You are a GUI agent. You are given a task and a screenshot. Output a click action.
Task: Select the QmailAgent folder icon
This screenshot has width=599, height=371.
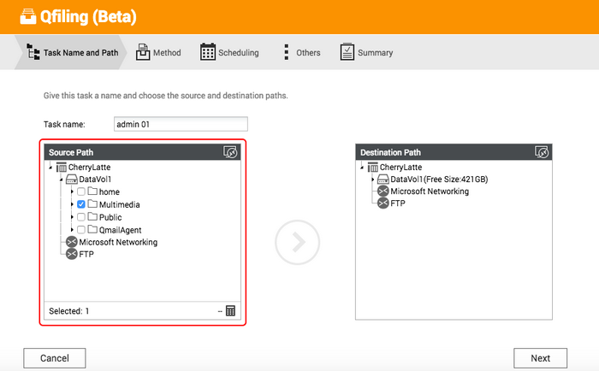tap(92, 229)
